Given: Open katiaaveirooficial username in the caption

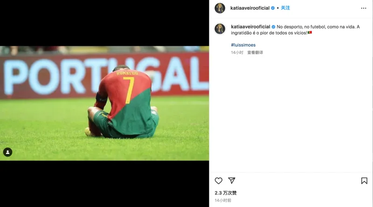Looking at the screenshot, I should (x=250, y=27).
